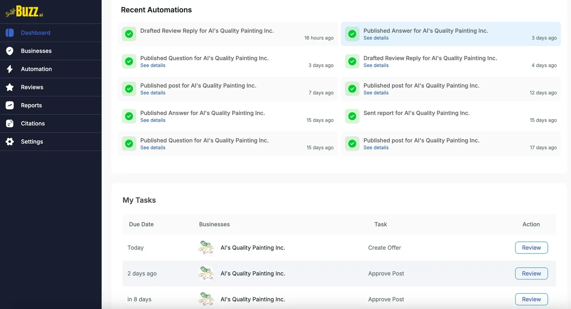The height and width of the screenshot is (309, 571).
Task: Click business logo in the 2 days ago task row
Action: [x=206, y=273]
